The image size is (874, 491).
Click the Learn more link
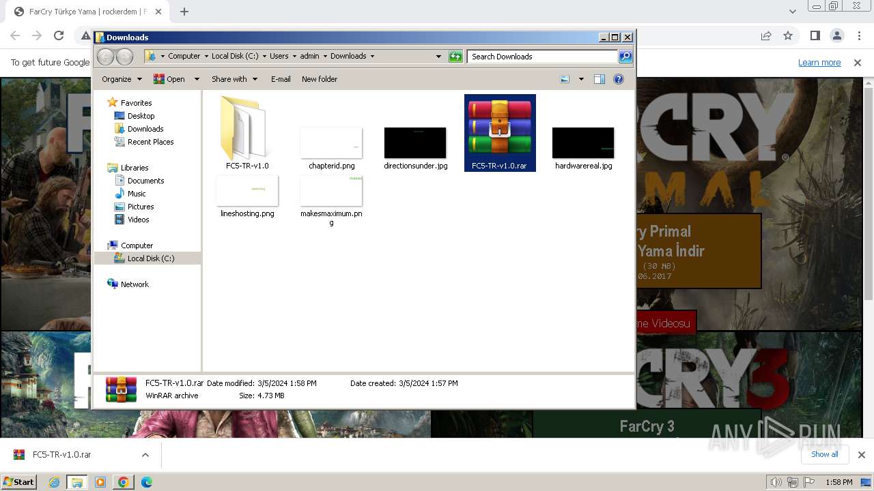coord(819,63)
